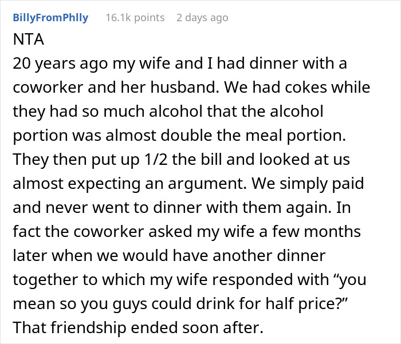
Task: Click the phrase 'We had cokes while'
Action: (297, 87)
